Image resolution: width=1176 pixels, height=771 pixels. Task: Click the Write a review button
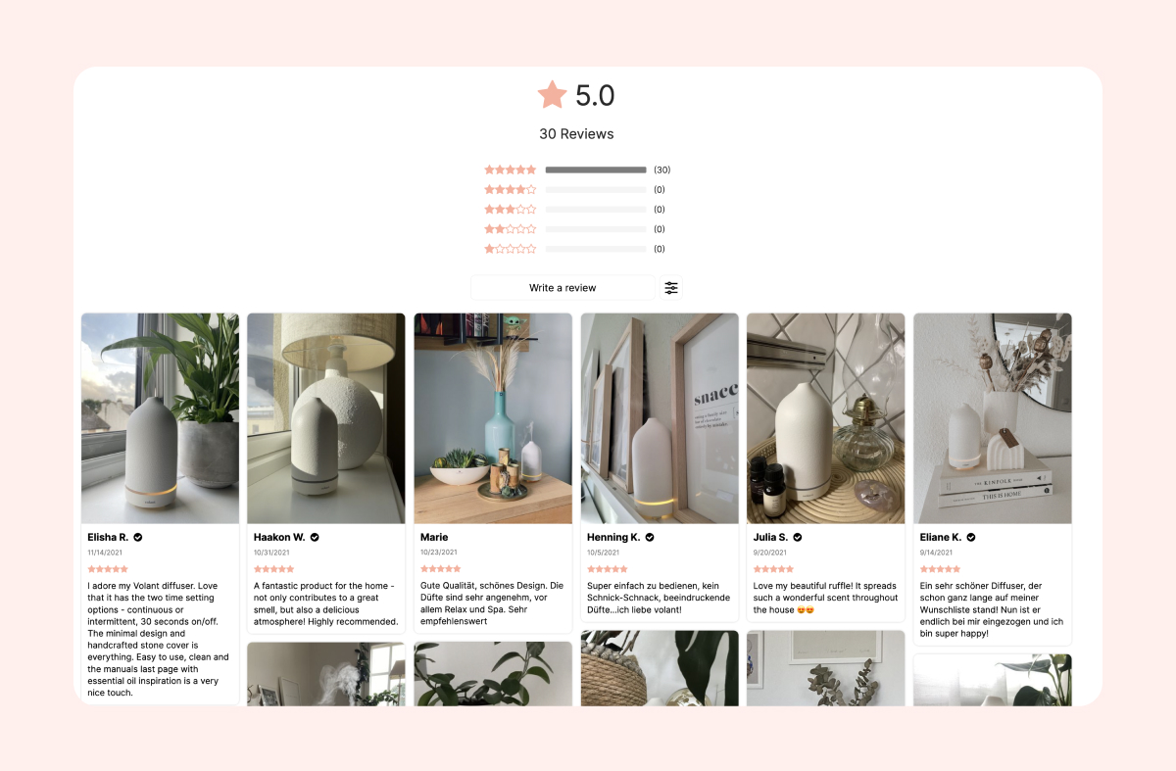click(x=563, y=288)
